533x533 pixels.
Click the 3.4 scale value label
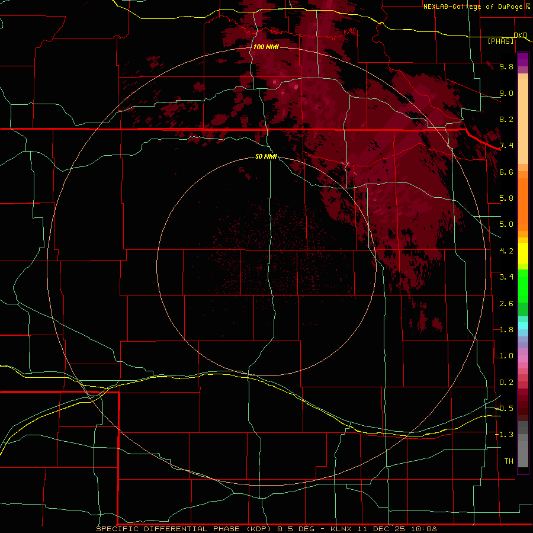pyautogui.click(x=506, y=277)
